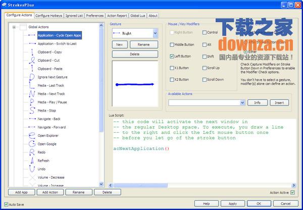Check the Shift key modifier
Screen dimensions: 303x210
pos(205,57)
